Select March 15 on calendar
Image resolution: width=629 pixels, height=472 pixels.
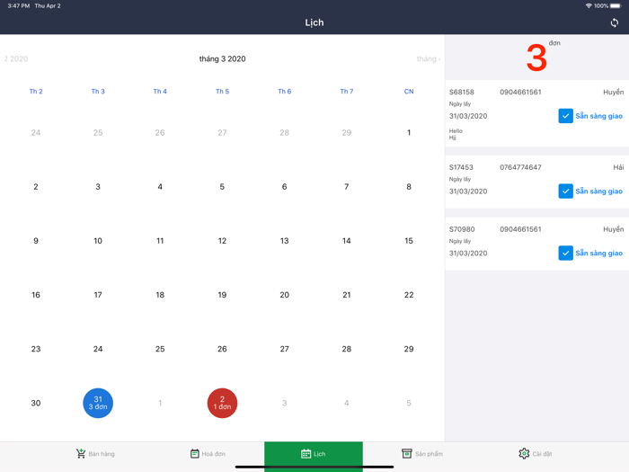click(409, 241)
